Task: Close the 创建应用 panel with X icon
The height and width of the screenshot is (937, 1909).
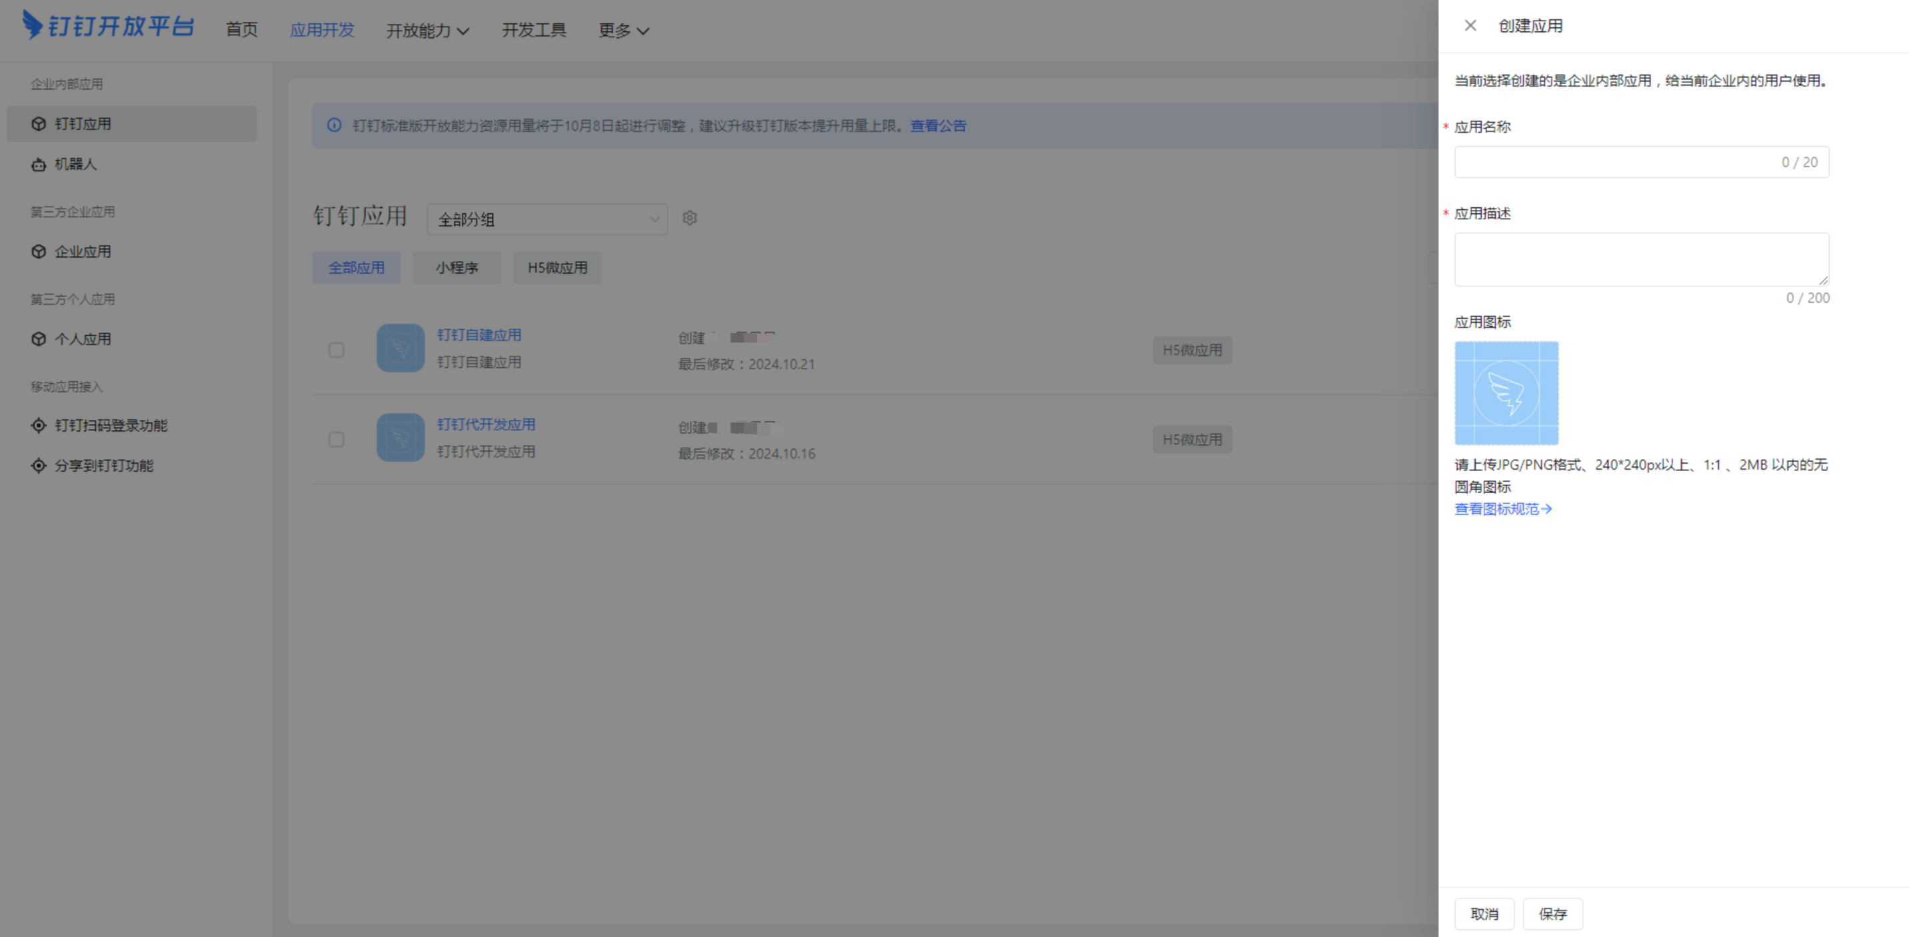Action: pos(1470,26)
